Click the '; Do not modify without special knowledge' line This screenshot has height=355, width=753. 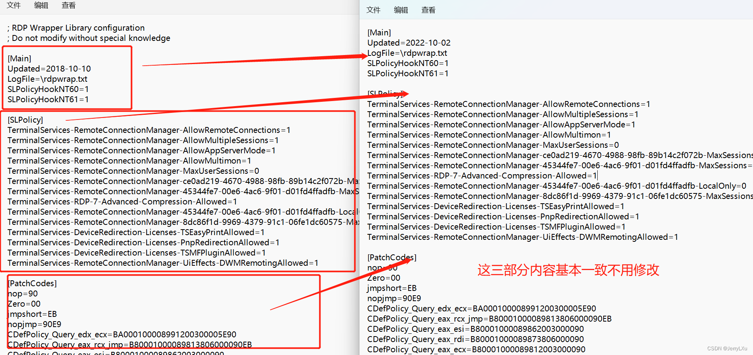click(x=89, y=38)
